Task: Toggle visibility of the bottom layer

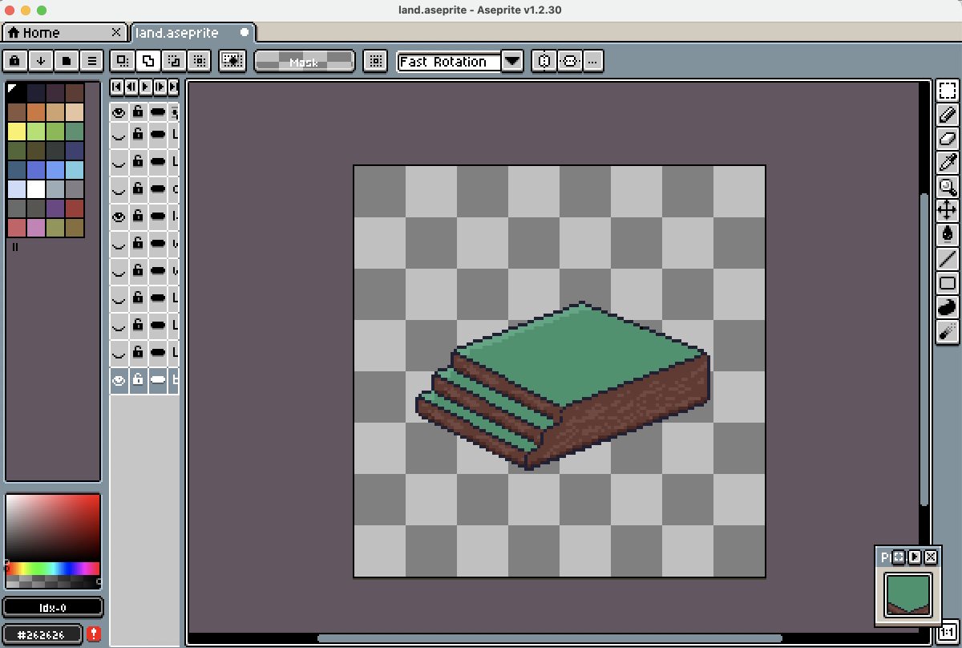Action: point(119,380)
